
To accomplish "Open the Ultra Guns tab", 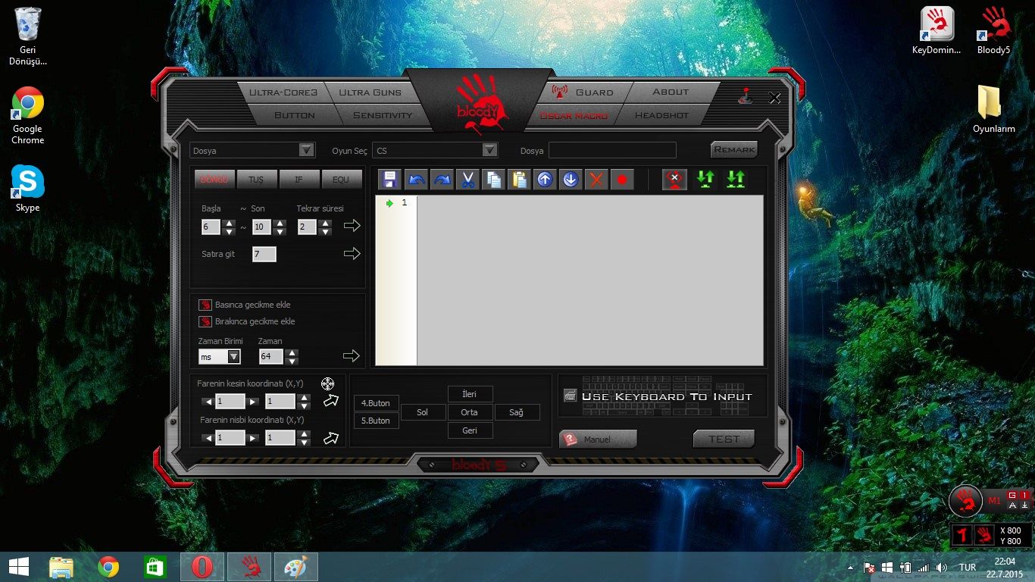I will point(370,92).
